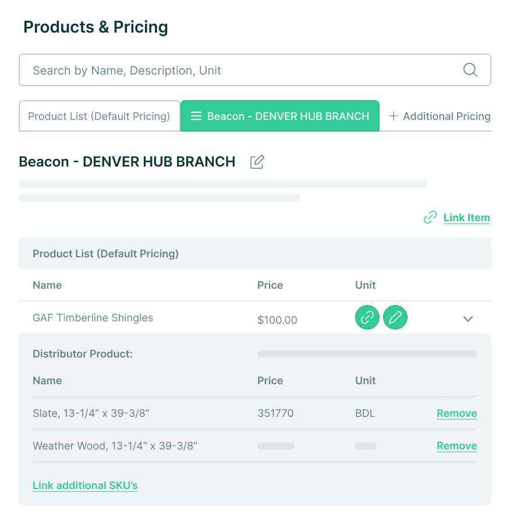Select the Beacon - DENVER HUB BRANCH tab
Screen dimensions: 510x524
click(280, 116)
